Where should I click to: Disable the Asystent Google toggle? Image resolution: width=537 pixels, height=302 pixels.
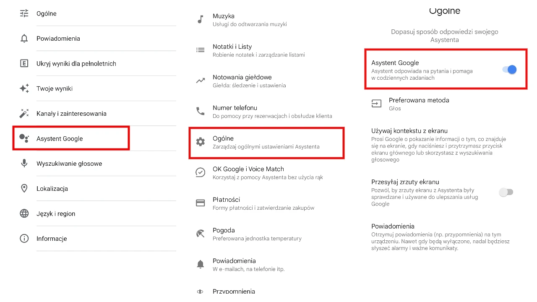[509, 70]
